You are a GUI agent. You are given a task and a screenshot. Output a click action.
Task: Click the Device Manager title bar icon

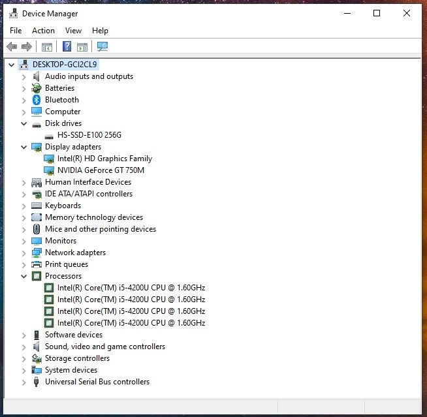pos(13,13)
